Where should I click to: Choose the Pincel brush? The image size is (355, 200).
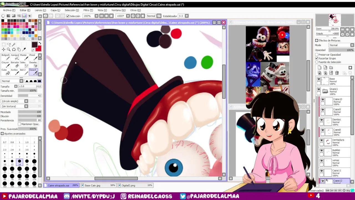point(33,57)
